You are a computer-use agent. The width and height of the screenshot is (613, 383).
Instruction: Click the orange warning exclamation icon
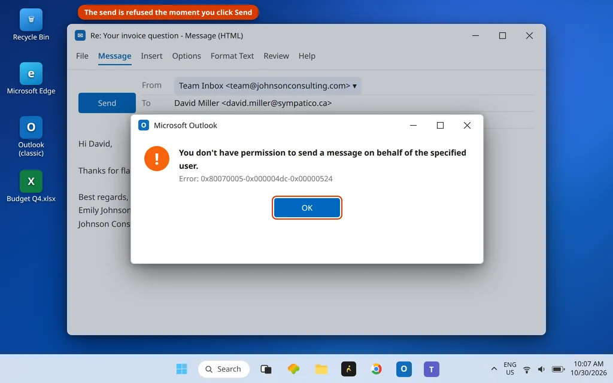pyautogui.click(x=157, y=158)
